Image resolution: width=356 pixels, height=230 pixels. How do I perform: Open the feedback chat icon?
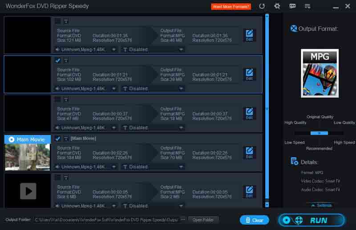(x=292, y=6)
